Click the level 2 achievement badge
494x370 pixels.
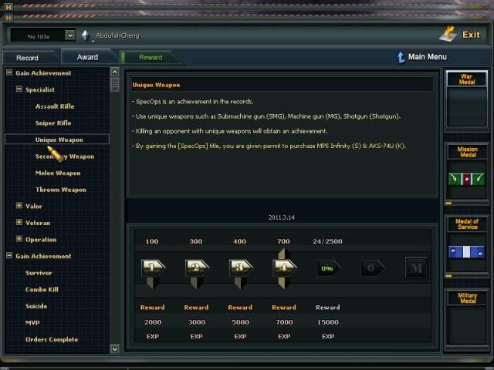196,268
